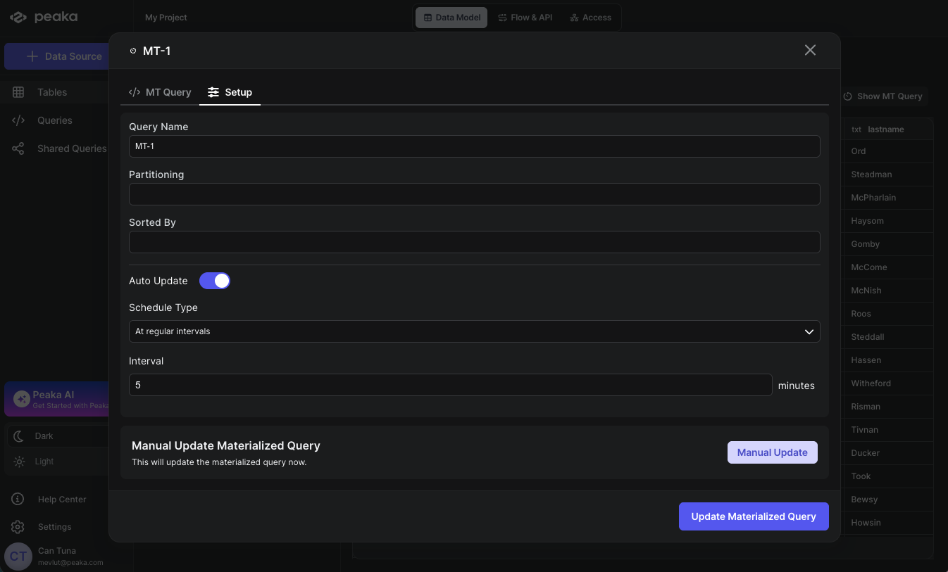Disable the Auto Update toggle
The image size is (948, 572).
[215, 281]
